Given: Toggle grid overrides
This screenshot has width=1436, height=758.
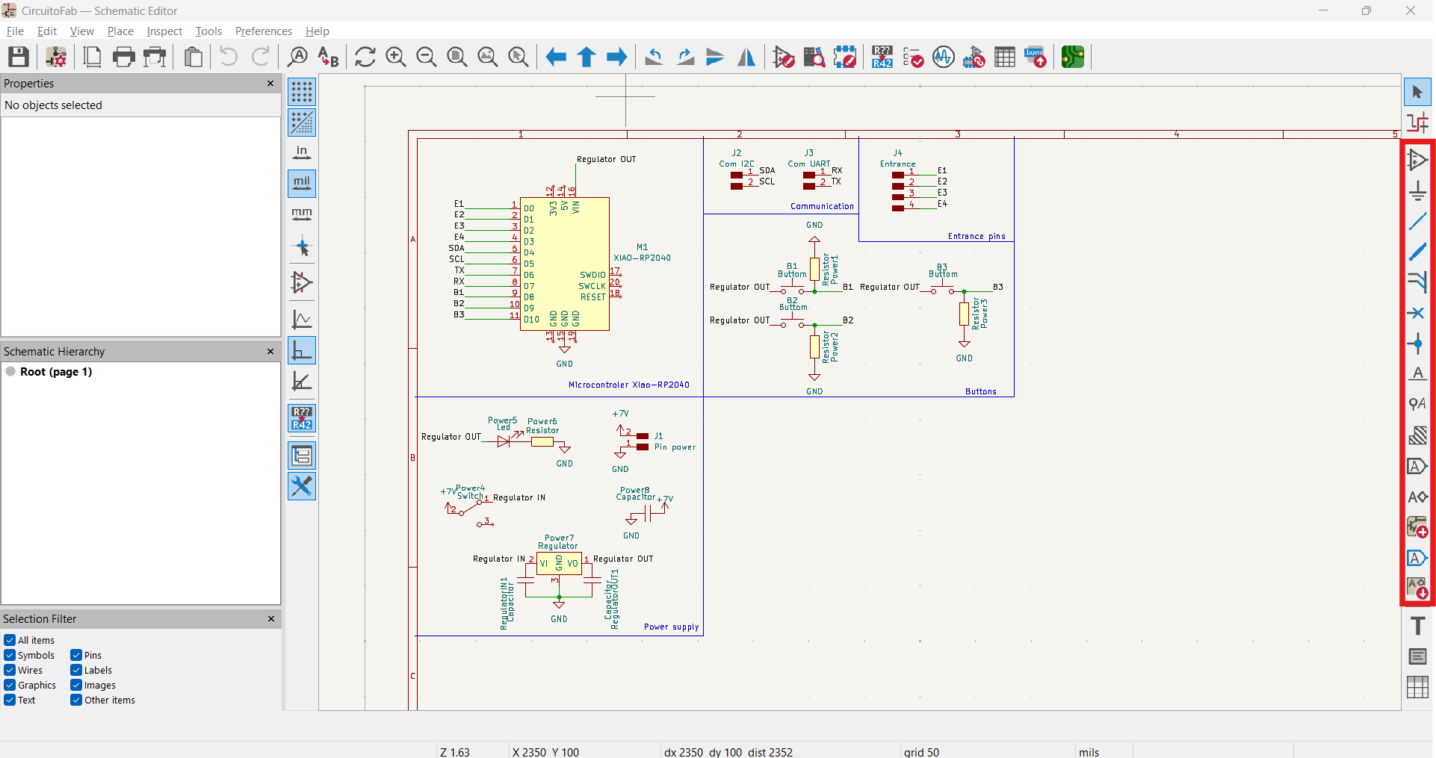Looking at the screenshot, I should pyautogui.click(x=302, y=122).
